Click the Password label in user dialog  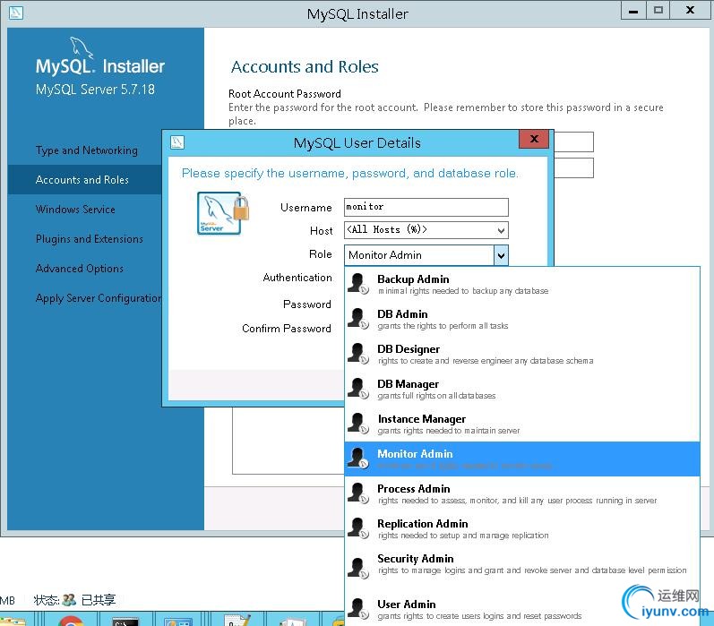point(307,304)
